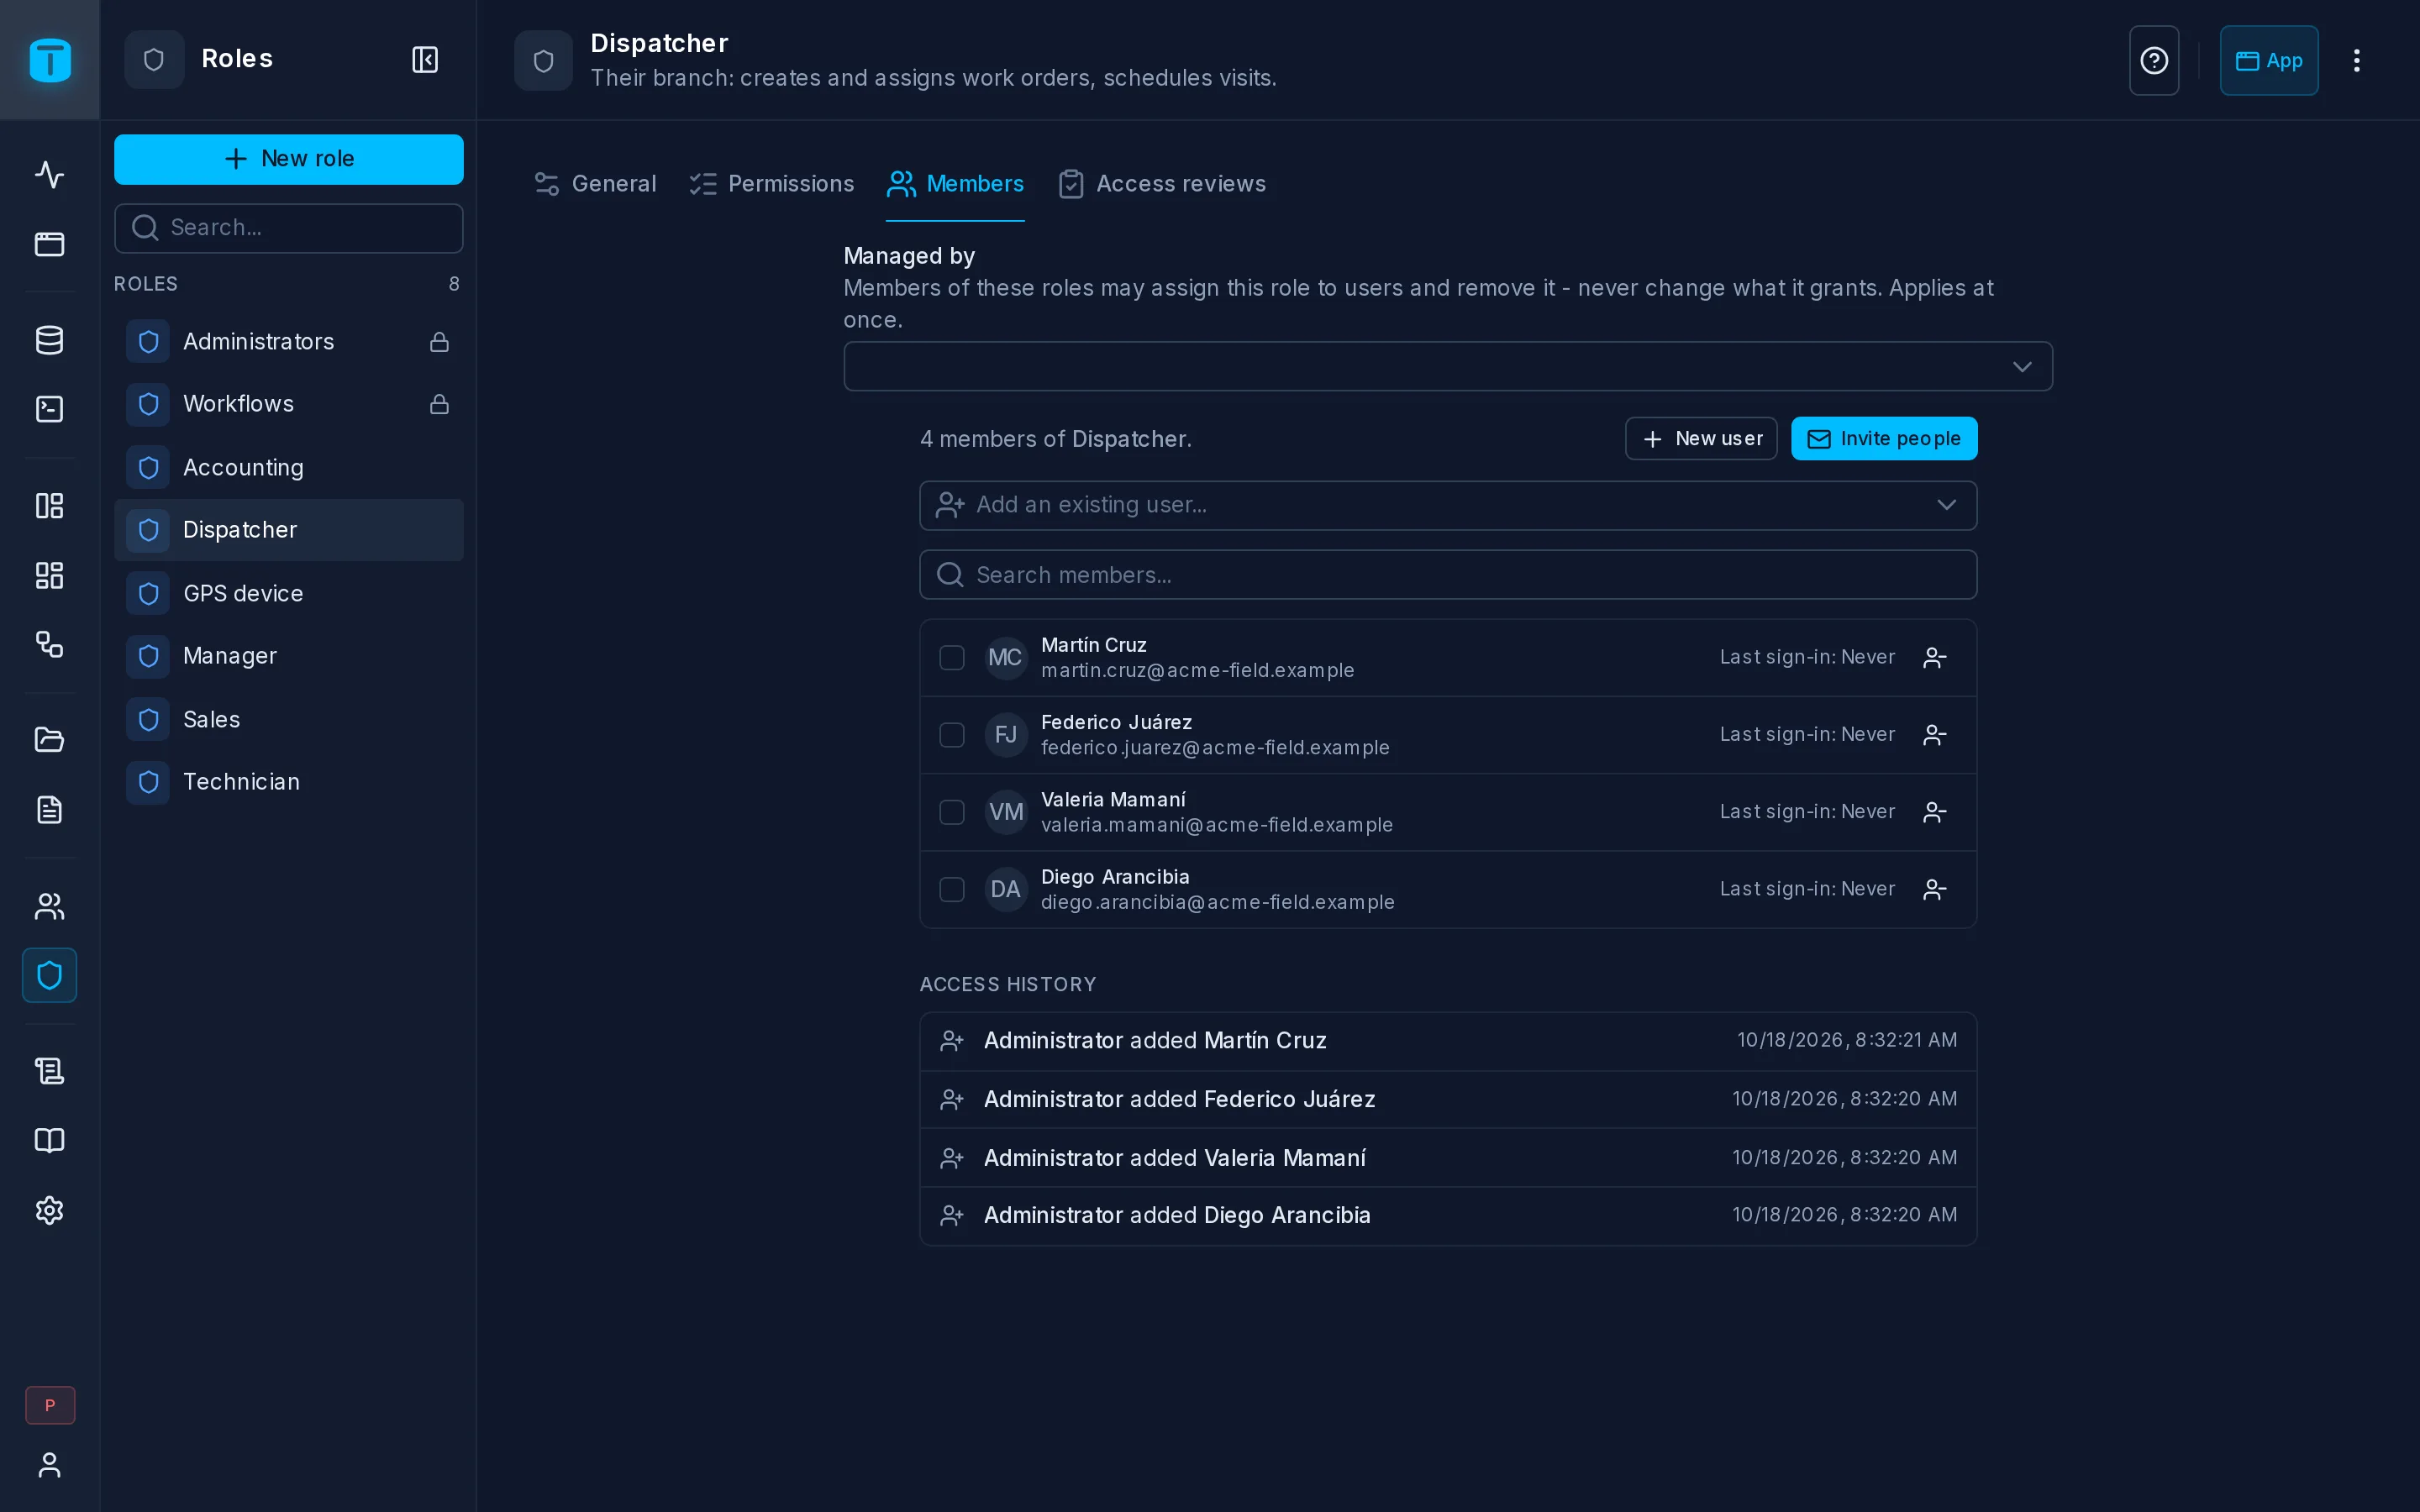Open the three-dot more options menu

pyautogui.click(x=2357, y=61)
